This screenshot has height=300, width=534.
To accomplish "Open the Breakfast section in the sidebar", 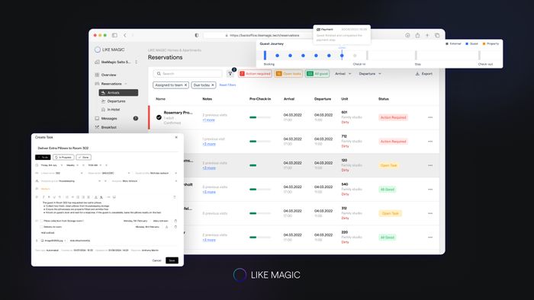I will click(105, 127).
